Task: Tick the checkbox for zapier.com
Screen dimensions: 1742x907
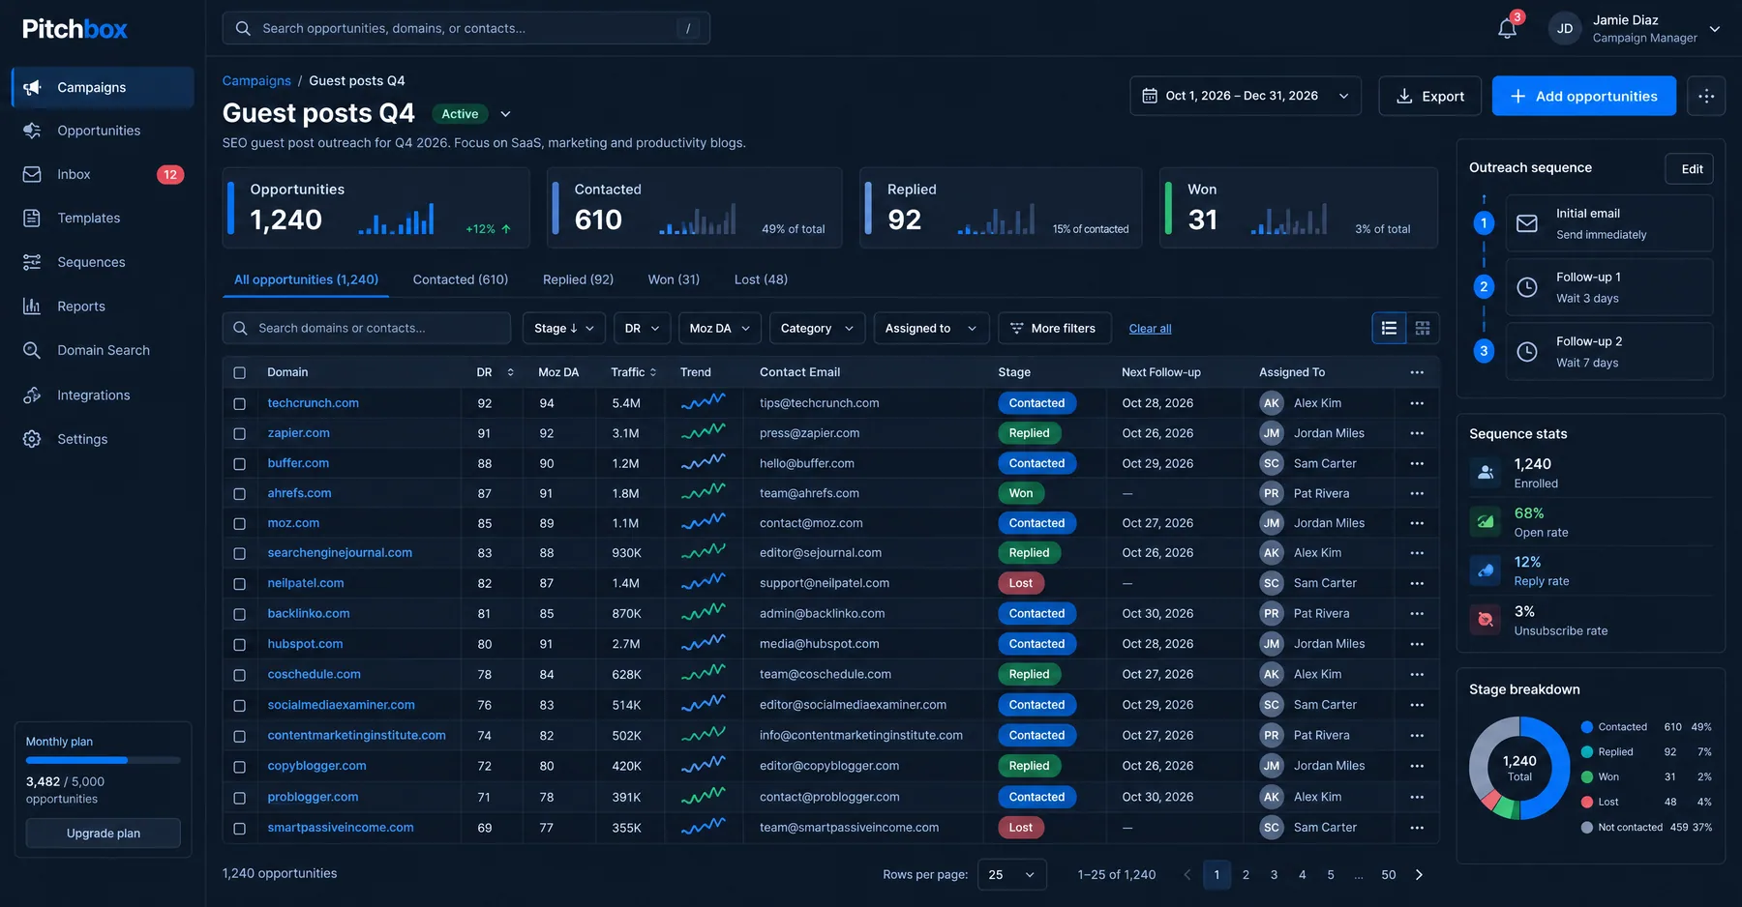Action: (240, 433)
